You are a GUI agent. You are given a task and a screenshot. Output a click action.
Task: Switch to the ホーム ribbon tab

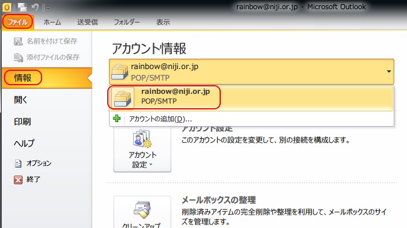(x=52, y=22)
